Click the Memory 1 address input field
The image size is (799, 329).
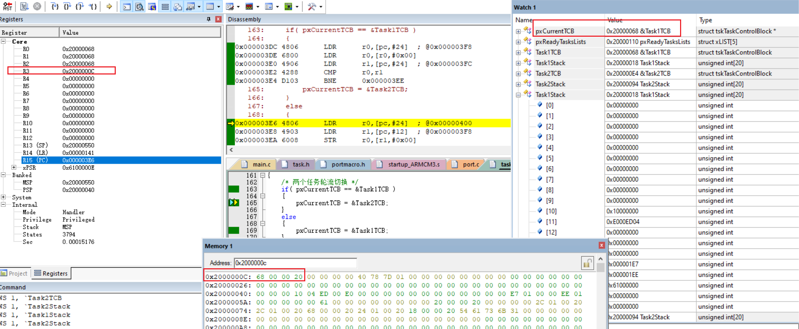pyautogui.click(x=295, y=263)
